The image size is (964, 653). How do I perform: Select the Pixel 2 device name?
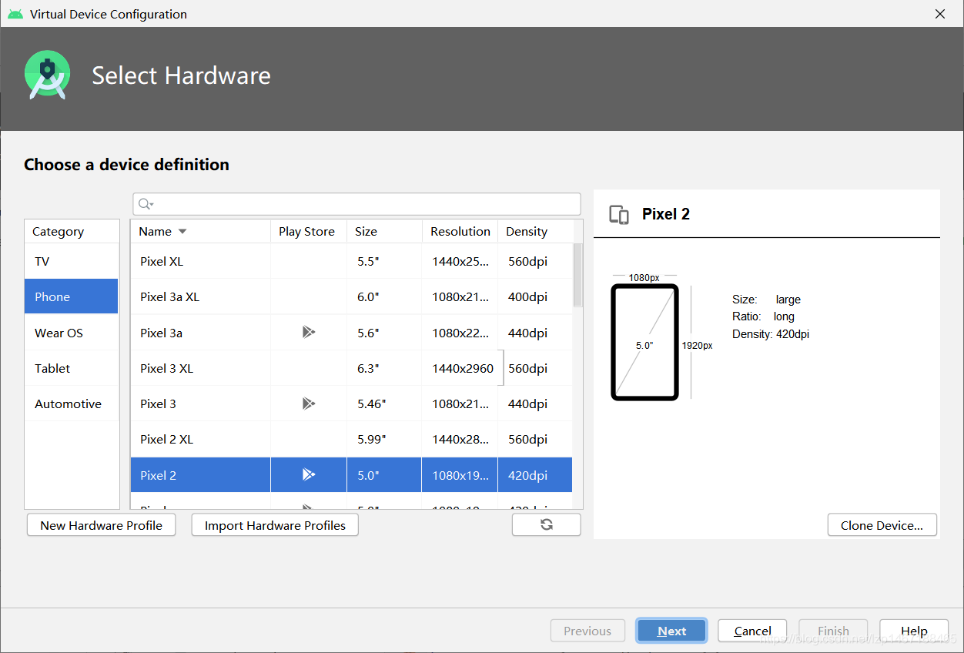click(158, 475)
